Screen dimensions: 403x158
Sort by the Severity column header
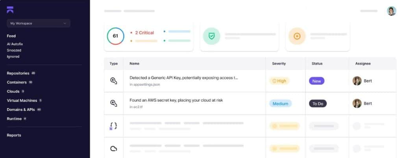coord(279,63)
